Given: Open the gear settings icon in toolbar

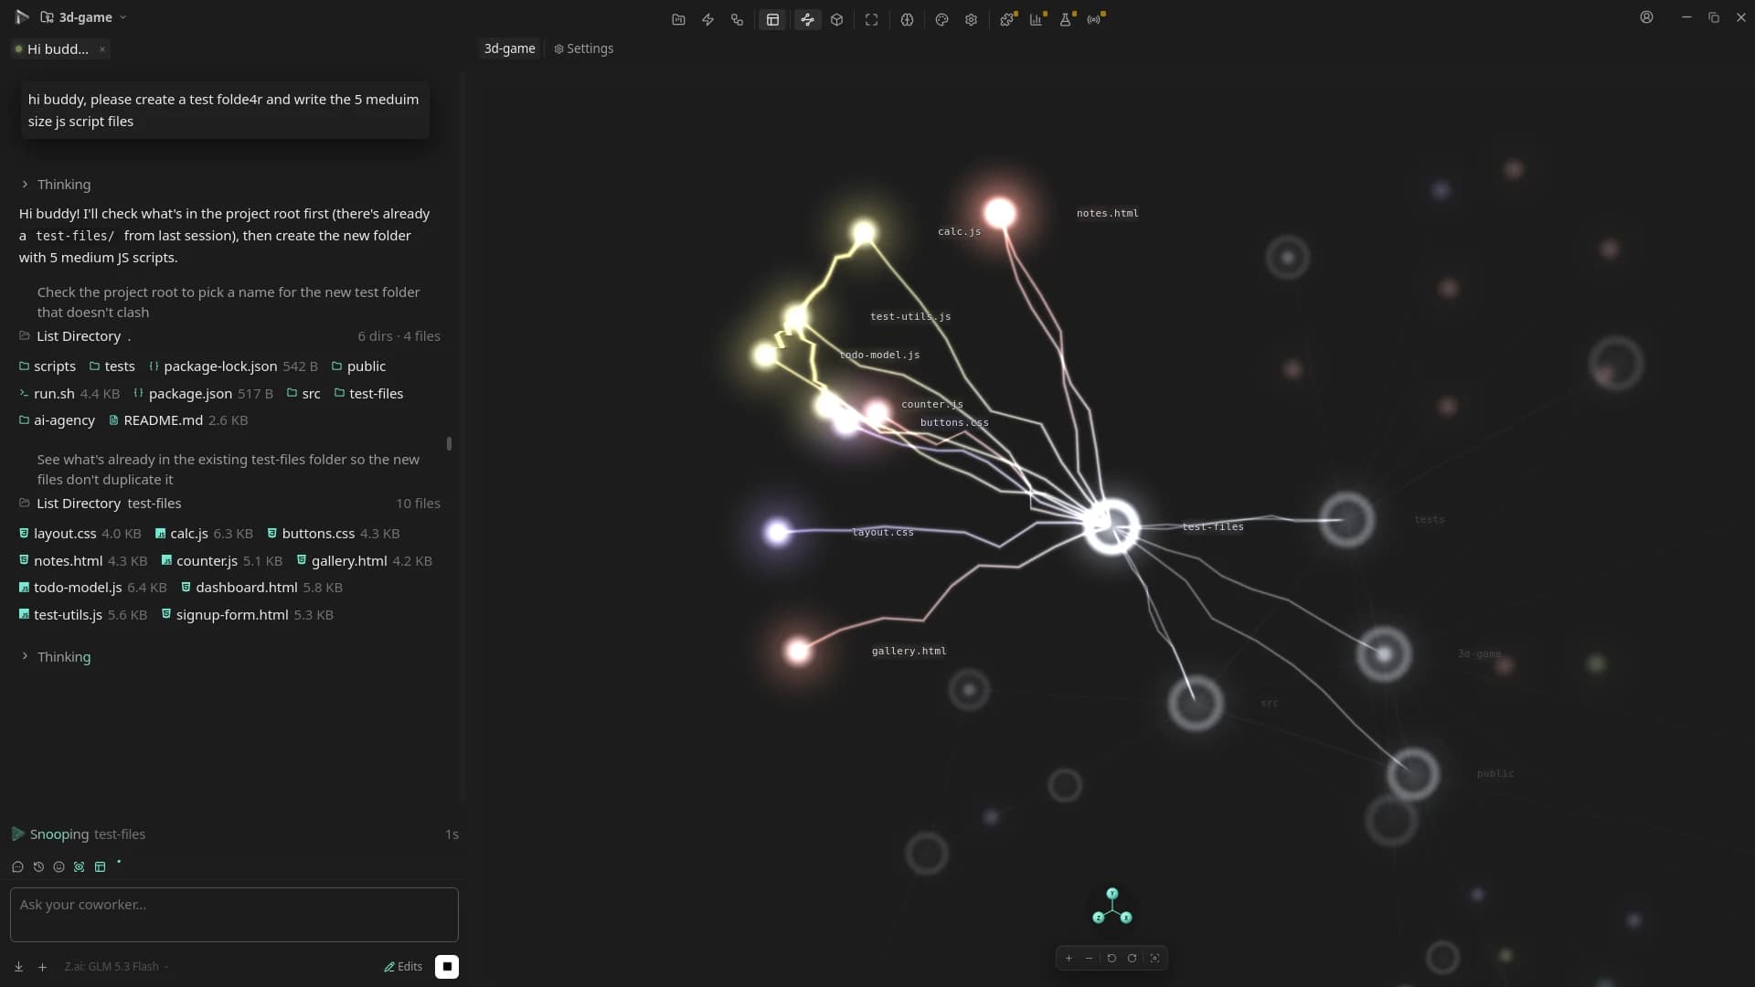Looking at the screenshot, I should (971, 19).
